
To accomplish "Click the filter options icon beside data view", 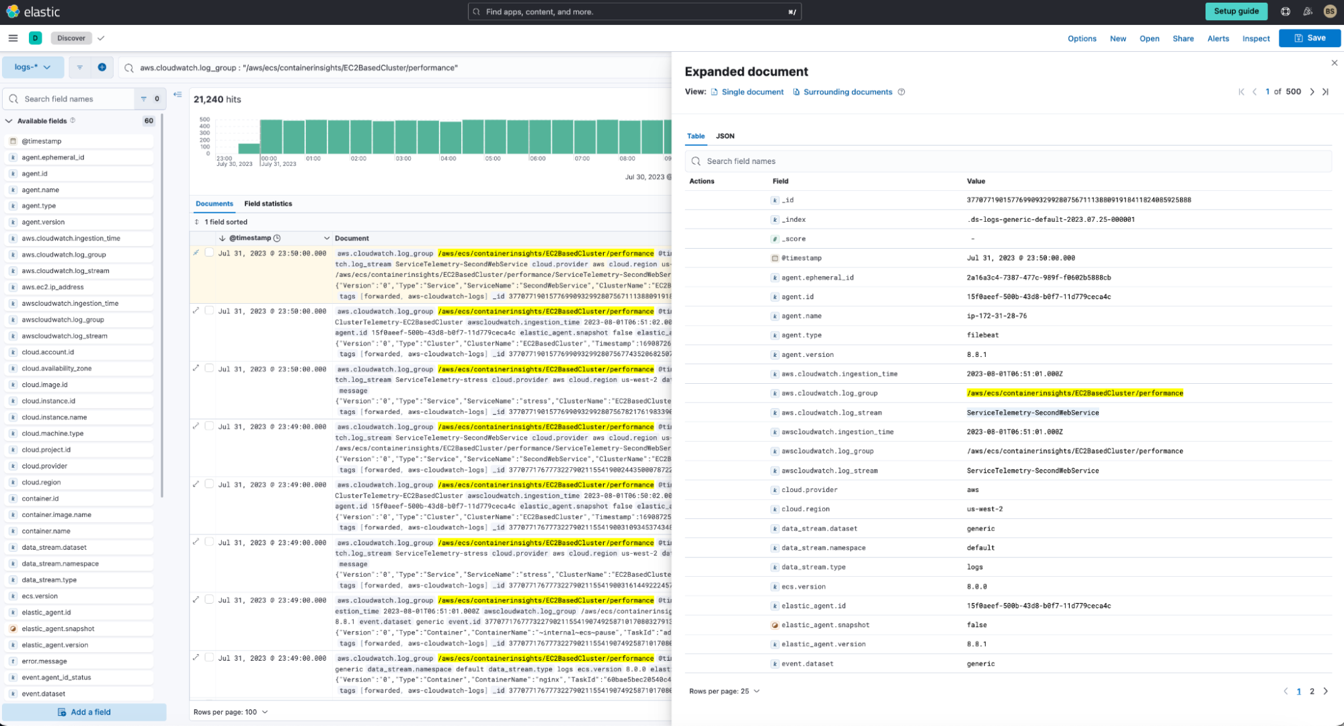I will pyautogui.click(x=79, y=67).
